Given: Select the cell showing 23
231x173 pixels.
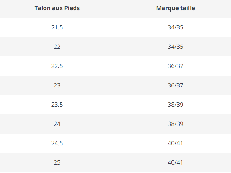Looking at the screenshot, I should [57, 85].
